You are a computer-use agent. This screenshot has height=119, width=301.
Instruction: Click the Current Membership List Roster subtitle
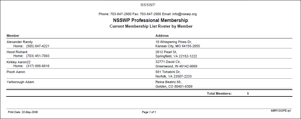(x=151, y=26)
